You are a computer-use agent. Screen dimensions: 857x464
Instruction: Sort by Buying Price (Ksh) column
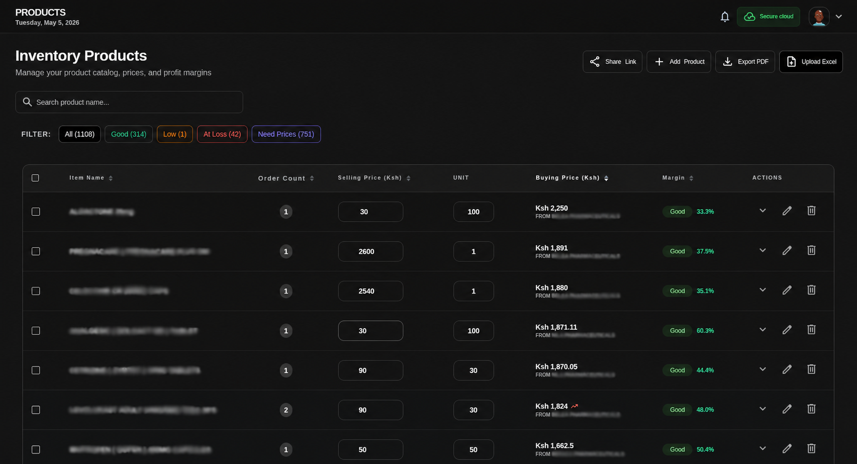572,178
